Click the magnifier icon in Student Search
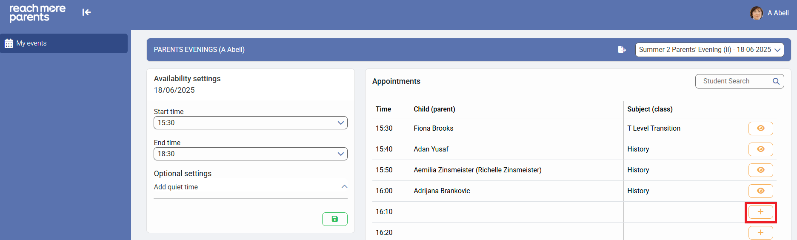The height and width of the screenshot is (240, 797). (776, 81)
